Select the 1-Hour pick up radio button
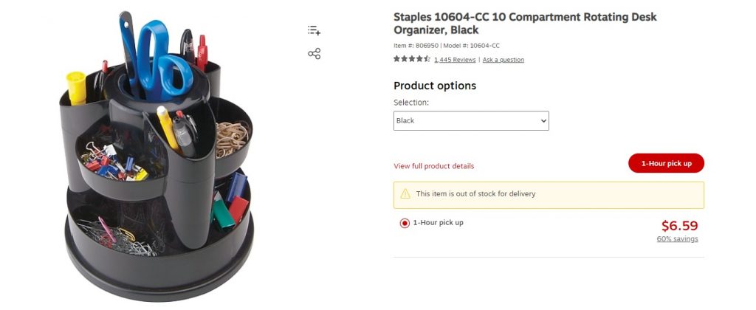The width and height of the screenshot is (756, 310). (x=405, y=223)
